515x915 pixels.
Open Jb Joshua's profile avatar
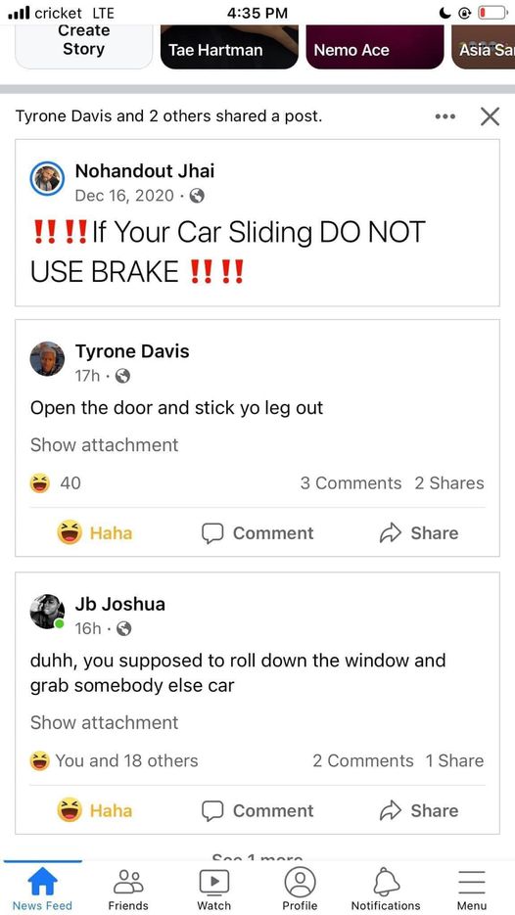click(47, 612)
